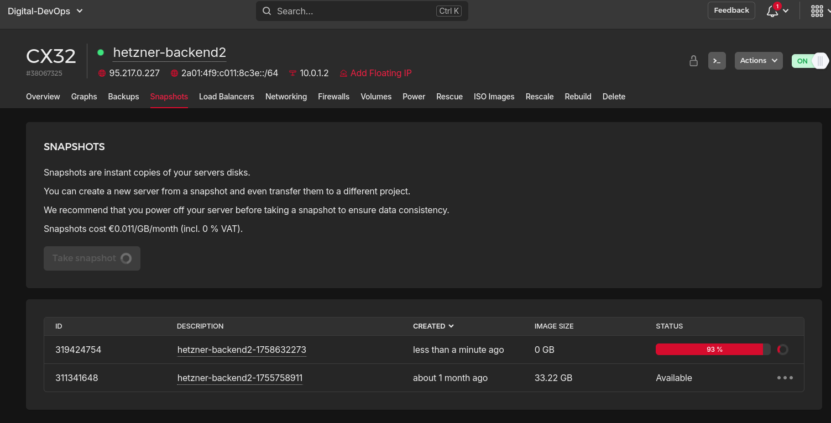The width and height of the screenshot is (831, 423).
Task: Open the Firewalls tab
Action: pos(334,97)
